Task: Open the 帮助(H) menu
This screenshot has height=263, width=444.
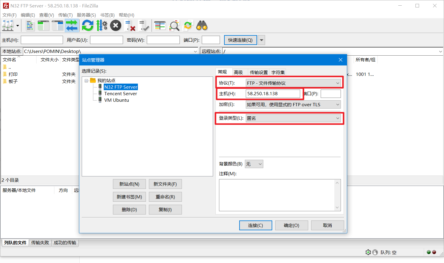Action: tap(127, 15)
